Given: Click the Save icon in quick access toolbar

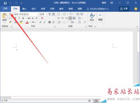Looking at the screenshot, I should click(x=5, y=3).
